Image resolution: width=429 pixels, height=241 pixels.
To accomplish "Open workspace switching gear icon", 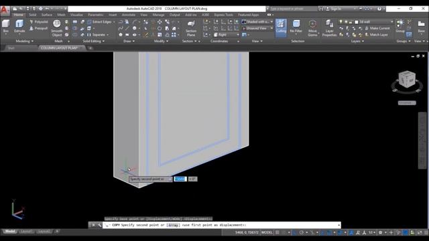I will click(x=380, y=232).
